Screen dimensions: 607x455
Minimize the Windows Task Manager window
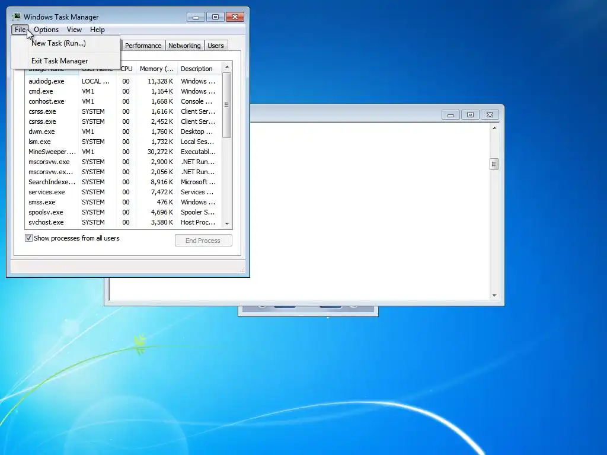pos(196,17)
